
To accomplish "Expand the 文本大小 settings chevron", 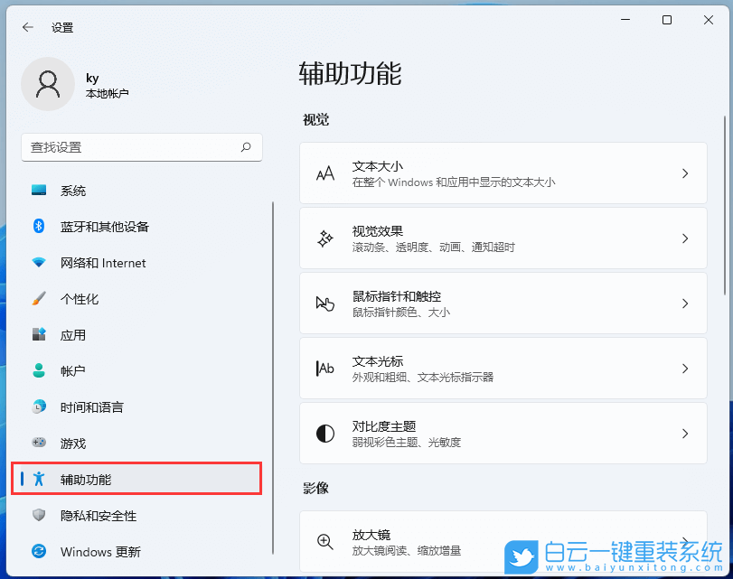I will 684,172.
